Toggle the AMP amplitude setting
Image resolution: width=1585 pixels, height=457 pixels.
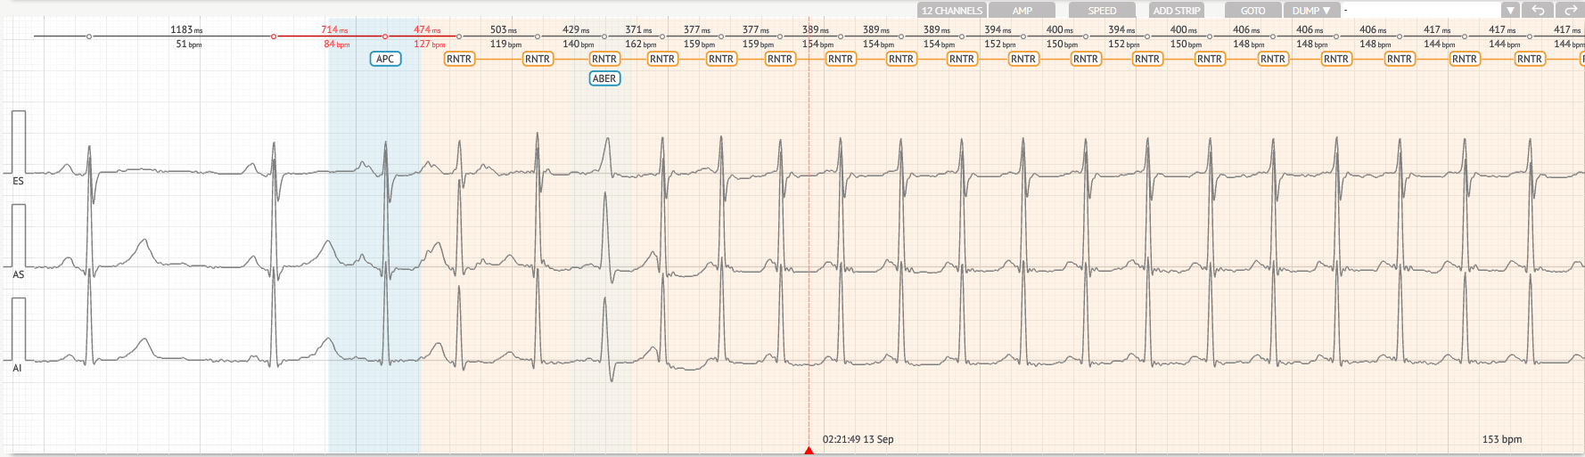(x=1022, y=11)
